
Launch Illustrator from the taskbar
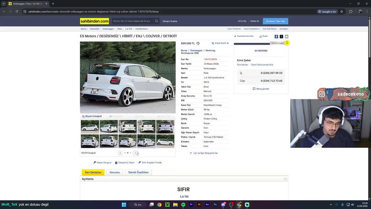199,205
